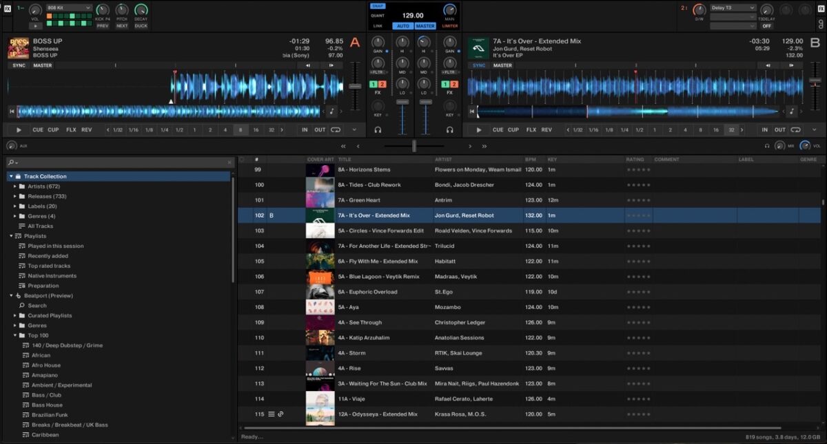Collapse the Track Collection tree node
This screenshot has height=444, width=827.
(x=11, y=176)
